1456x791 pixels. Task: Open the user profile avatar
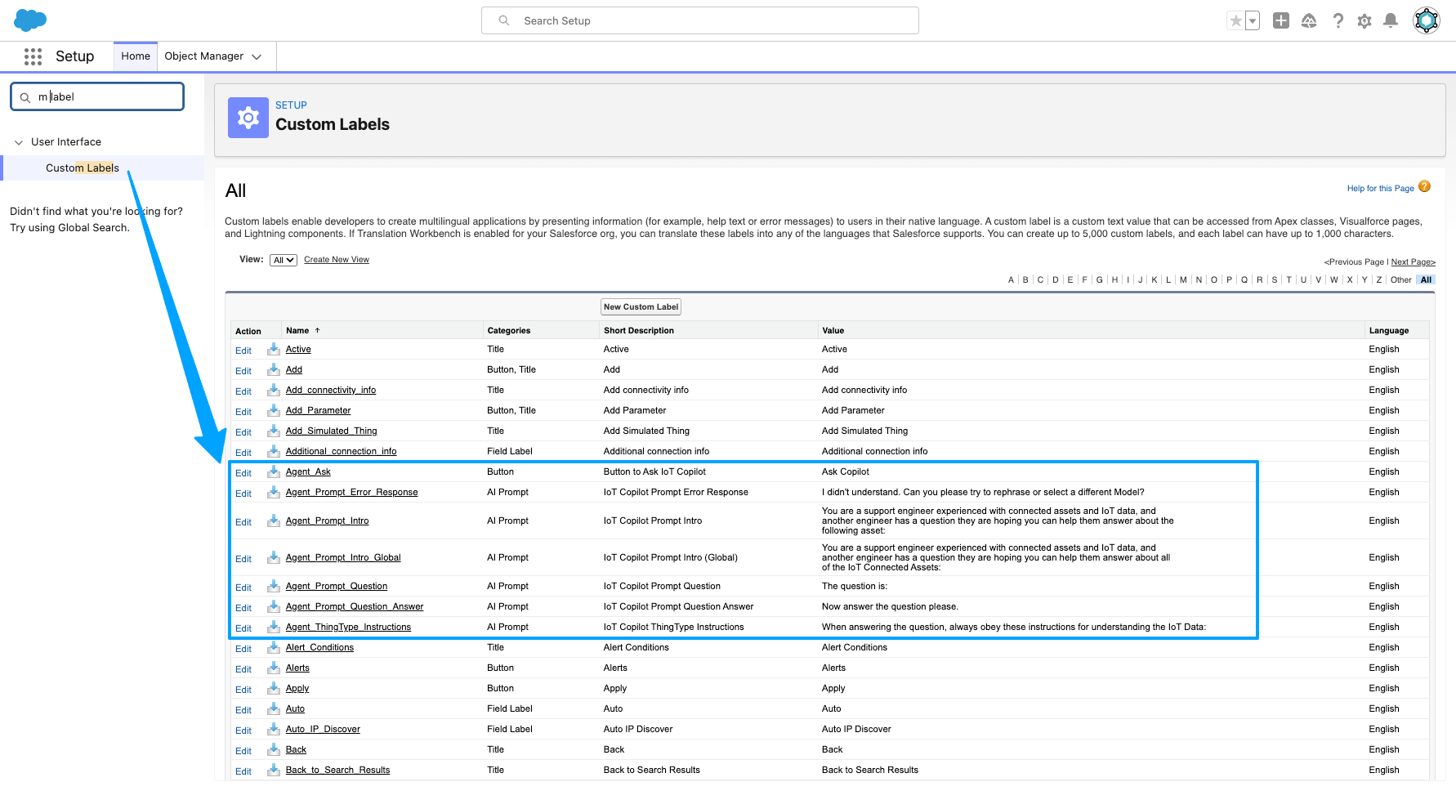1427,20
